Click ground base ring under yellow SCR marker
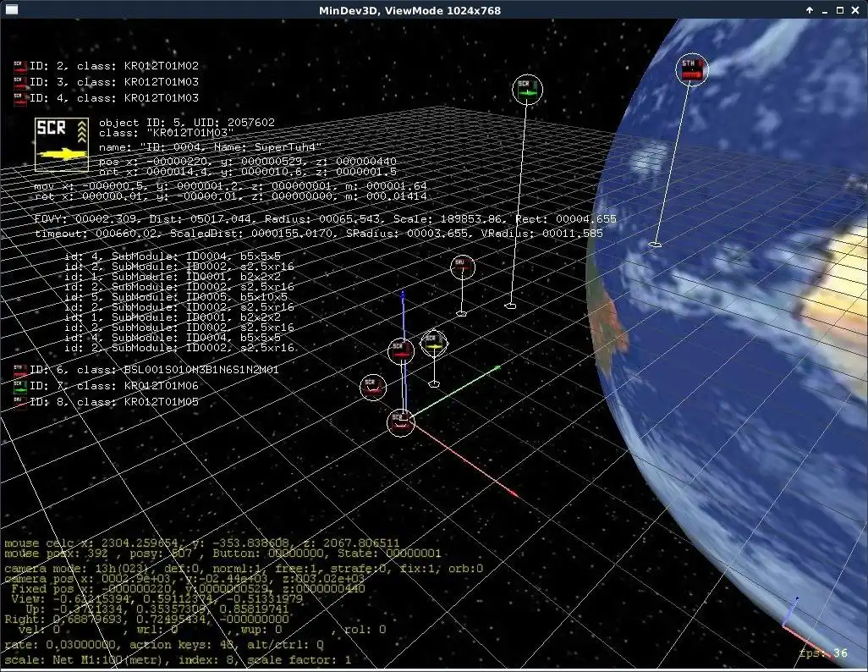Viewport: 868px width, 672px height. [x=434, y=383]
